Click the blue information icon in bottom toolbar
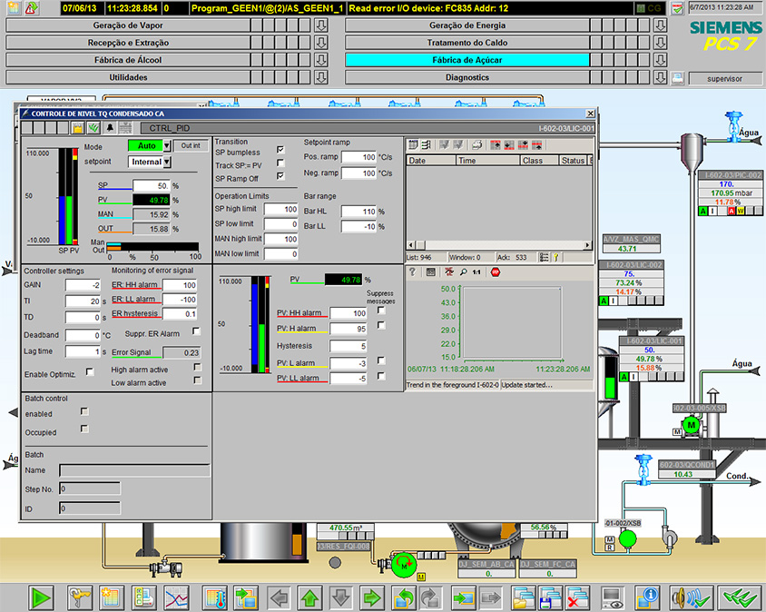 647,597
